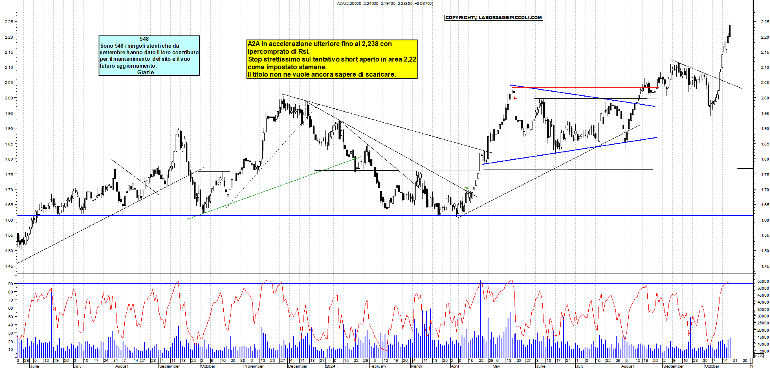This screenshot has height=368, width=770.
Task: Click the April month label on the time axis
Action: [x=455, y=366]
